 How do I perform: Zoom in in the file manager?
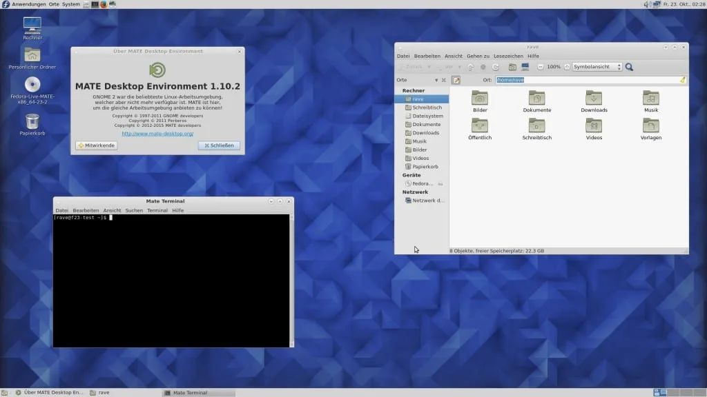tap(567, 67)
